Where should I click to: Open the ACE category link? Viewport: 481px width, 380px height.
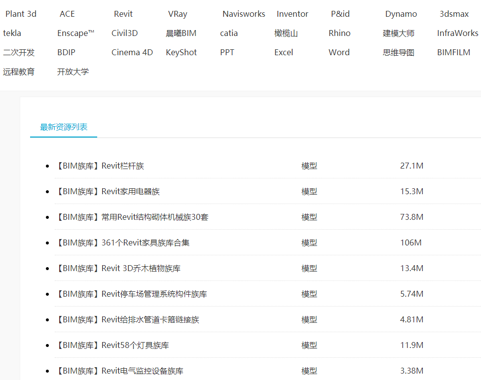[x=67, y=14]
